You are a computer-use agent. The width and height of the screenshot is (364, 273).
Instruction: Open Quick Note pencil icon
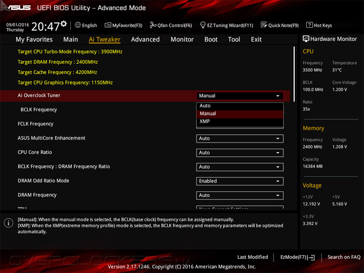(x=264, y=25)
